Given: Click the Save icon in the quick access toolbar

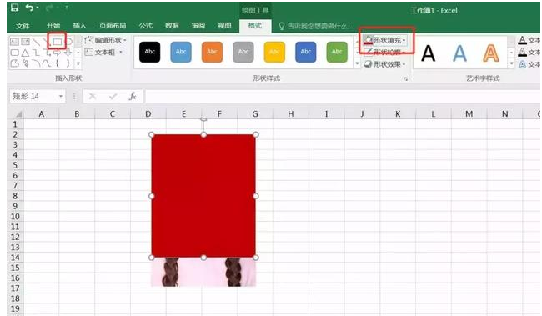Looking at the screenshot, I should [x=14, y=8].
